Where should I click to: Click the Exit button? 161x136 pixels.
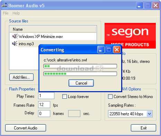[143, 128]
